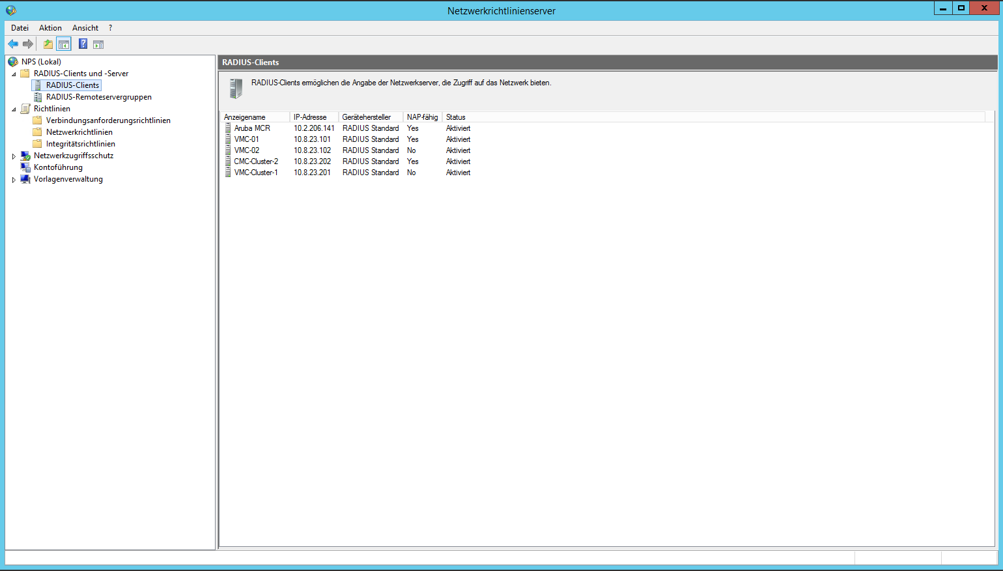Click the Up one level folder icon
The image size is (1003, 571).
[48, 44]
